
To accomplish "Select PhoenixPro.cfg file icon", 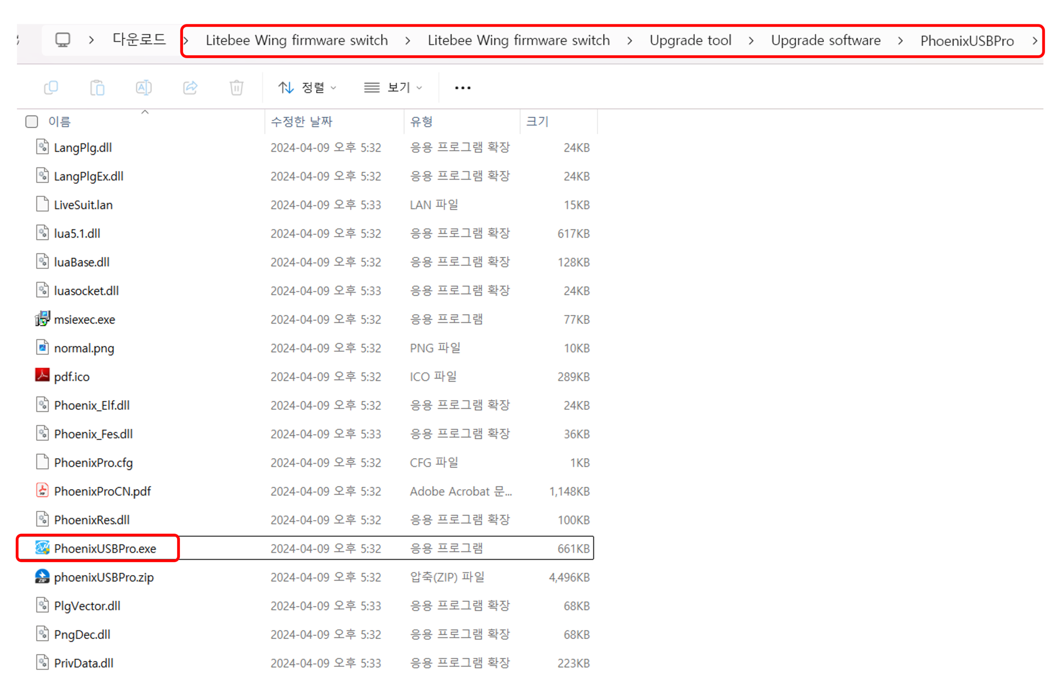I will click(x=42, y=462).
